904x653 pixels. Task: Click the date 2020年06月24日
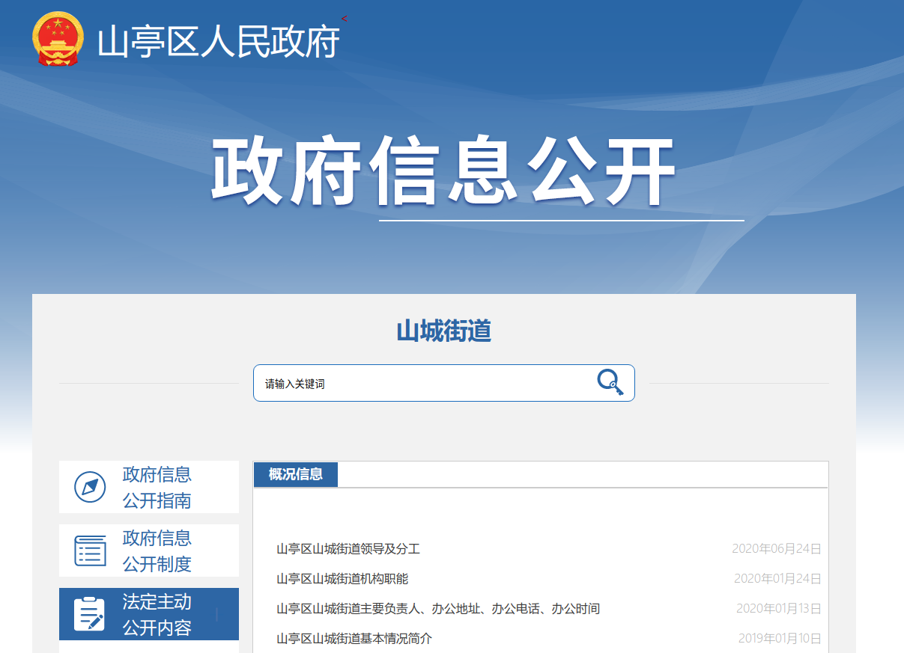coord(777,549)
